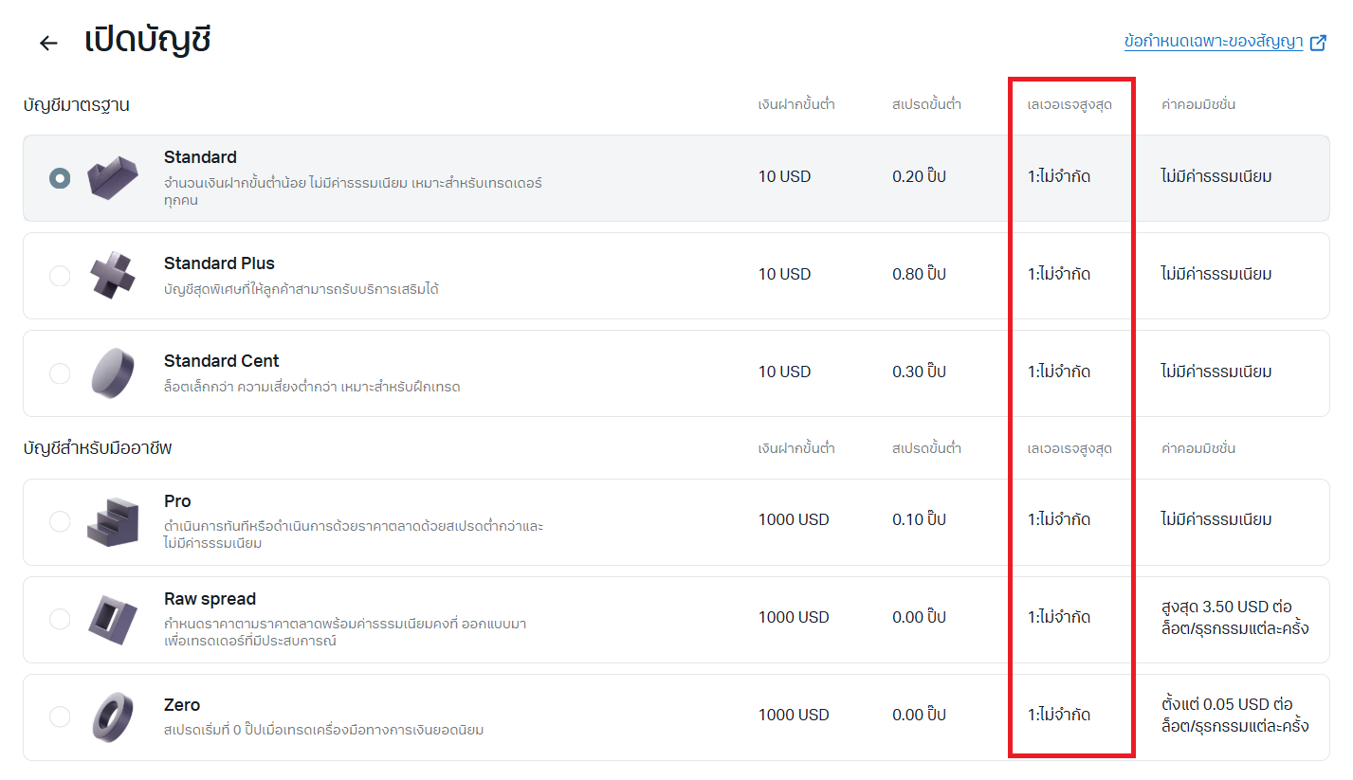This screenshot has height=780, width=1353.
Task: Open the ข้อกำหนดเฉพาะของสัญญา link
Action: point(1213,43)
